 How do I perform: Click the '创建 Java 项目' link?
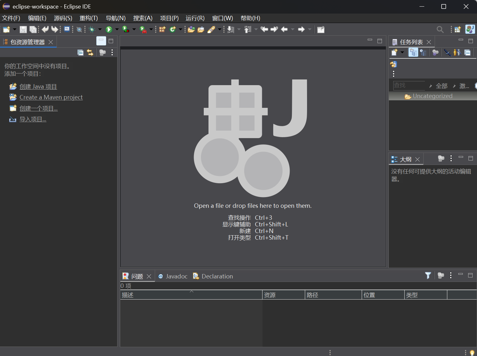tap(38, 87)
